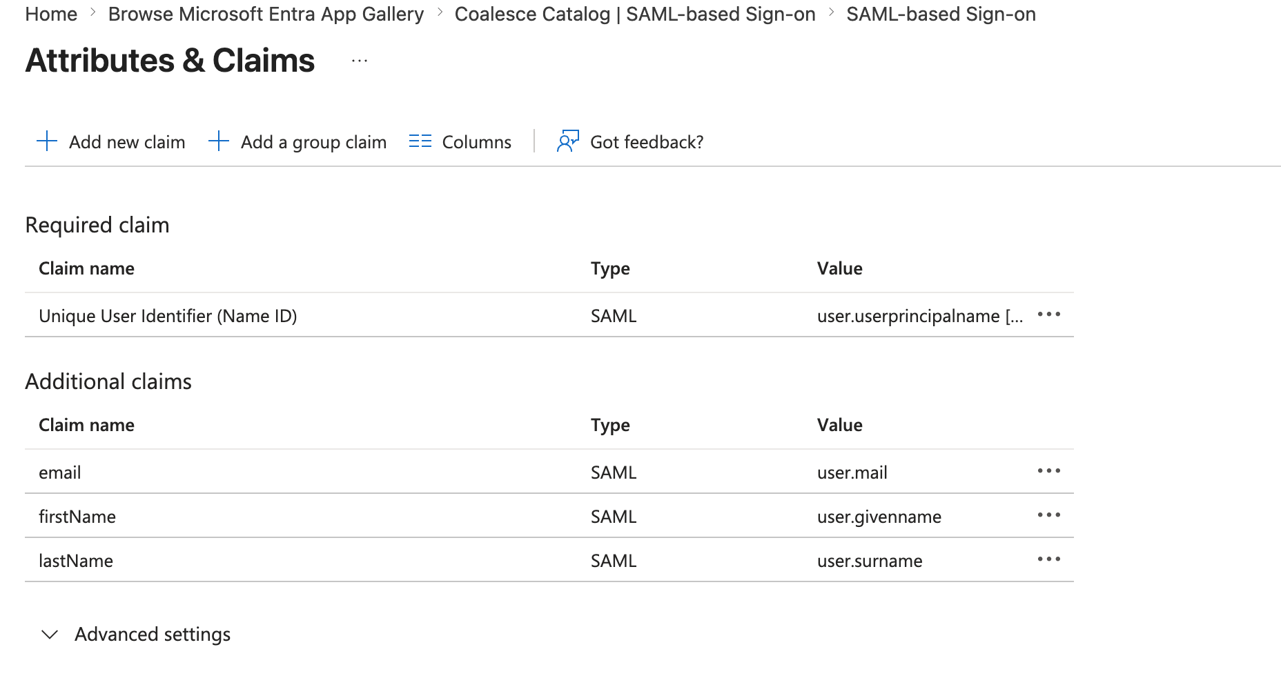Open ellipsis menu for email claim row

[x=1048, y=472]
